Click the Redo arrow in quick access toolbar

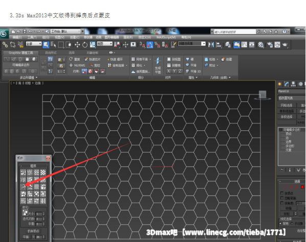[x=38, y=31]
